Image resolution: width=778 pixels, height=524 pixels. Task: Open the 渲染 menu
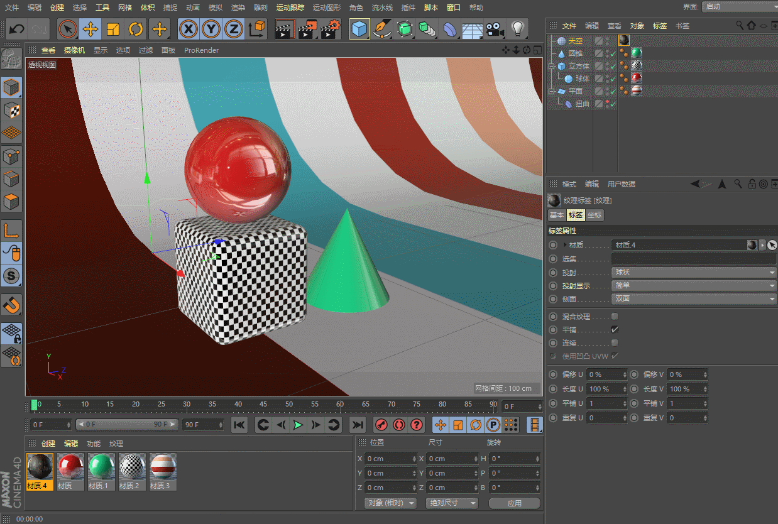[238, 8]
